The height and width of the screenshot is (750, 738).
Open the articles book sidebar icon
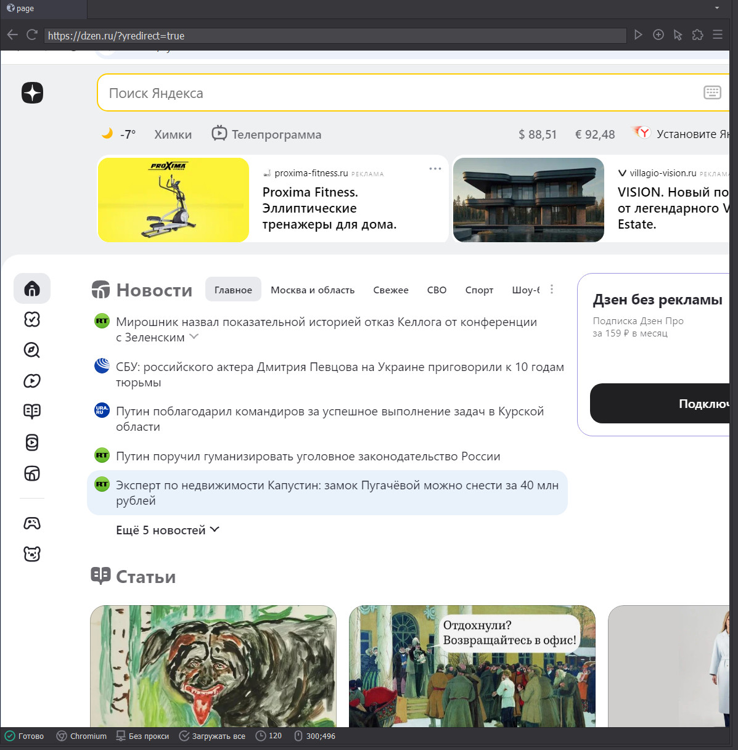tap(32, 412)
